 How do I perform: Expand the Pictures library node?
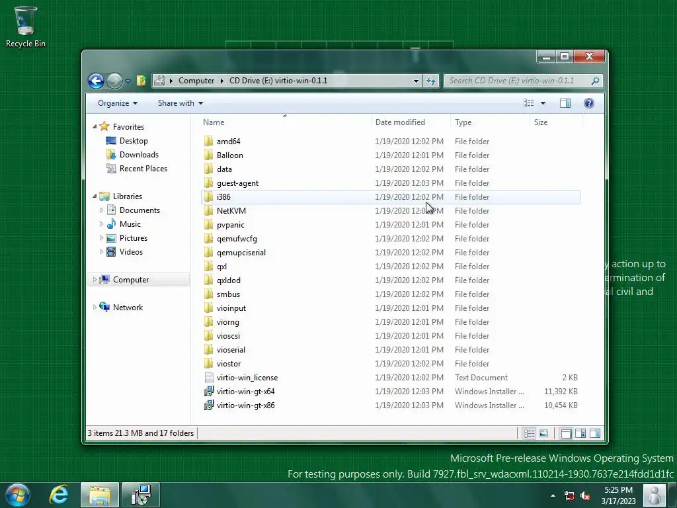pyautogui.click(x=101, y=238)
